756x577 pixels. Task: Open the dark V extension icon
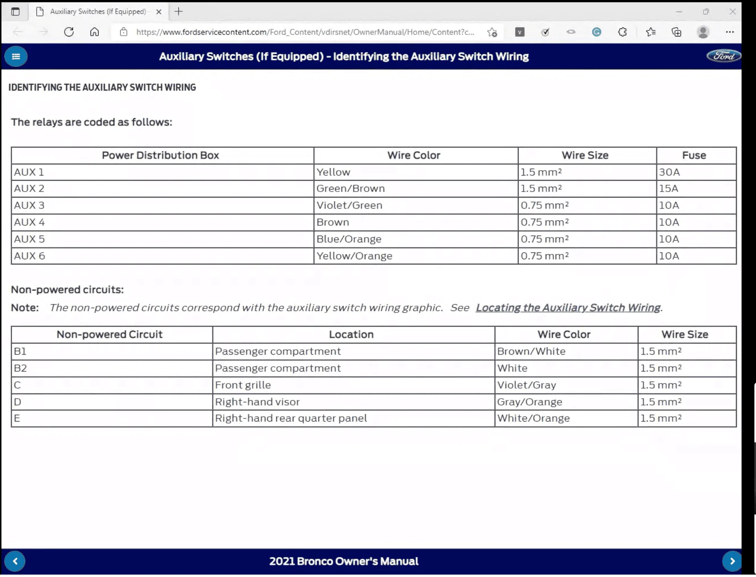click(x=519, y=32)
